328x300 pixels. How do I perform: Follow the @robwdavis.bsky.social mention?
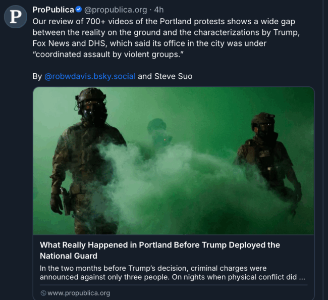[90, 76]
